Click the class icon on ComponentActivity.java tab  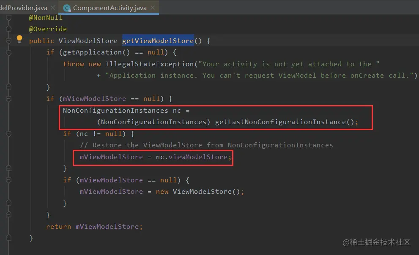pos(67,8)
